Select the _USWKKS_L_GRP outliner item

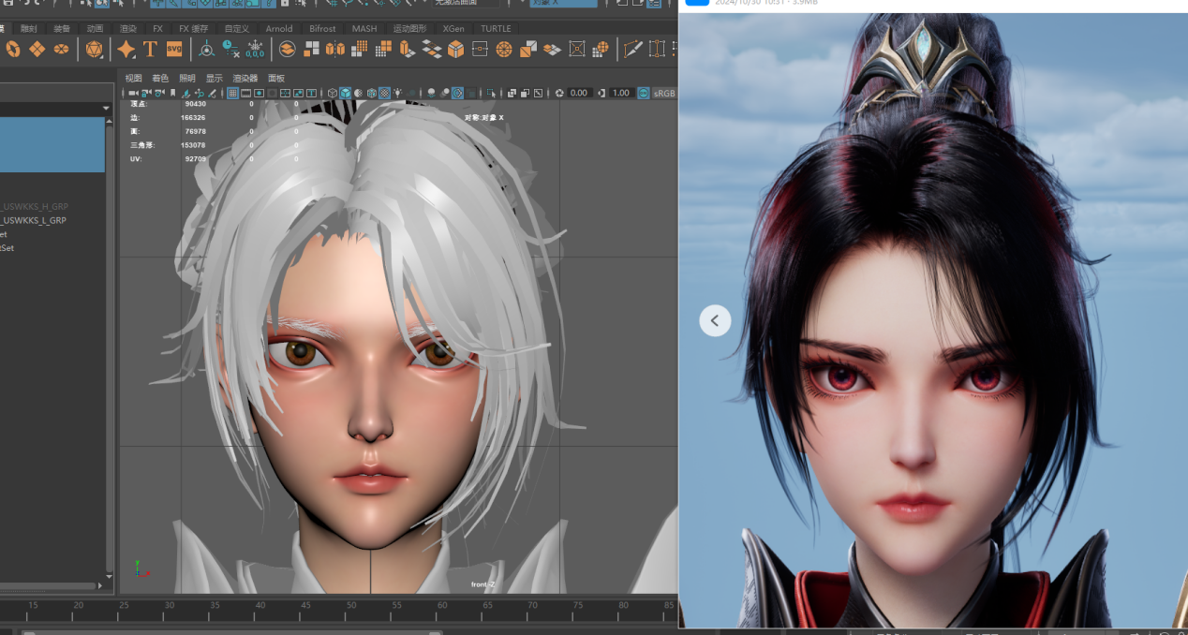click(x=34, y=220)
